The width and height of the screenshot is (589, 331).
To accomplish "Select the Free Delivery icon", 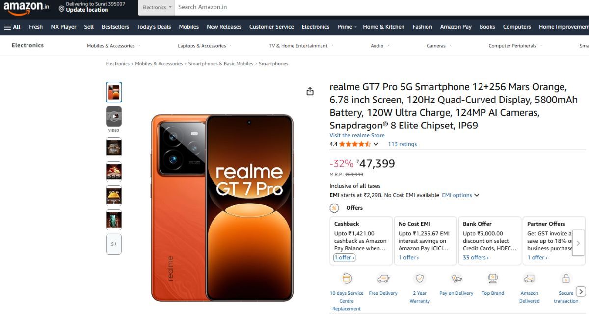I will 383,279.
